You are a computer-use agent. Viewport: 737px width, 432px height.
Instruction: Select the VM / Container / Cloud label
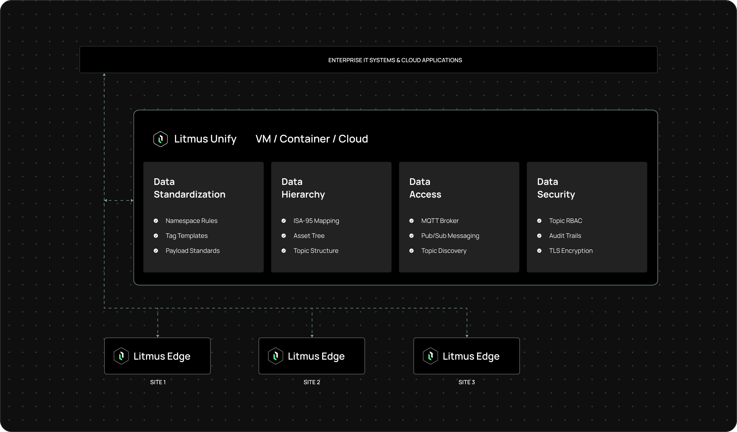pyautogui.click(x=312, y=139)
